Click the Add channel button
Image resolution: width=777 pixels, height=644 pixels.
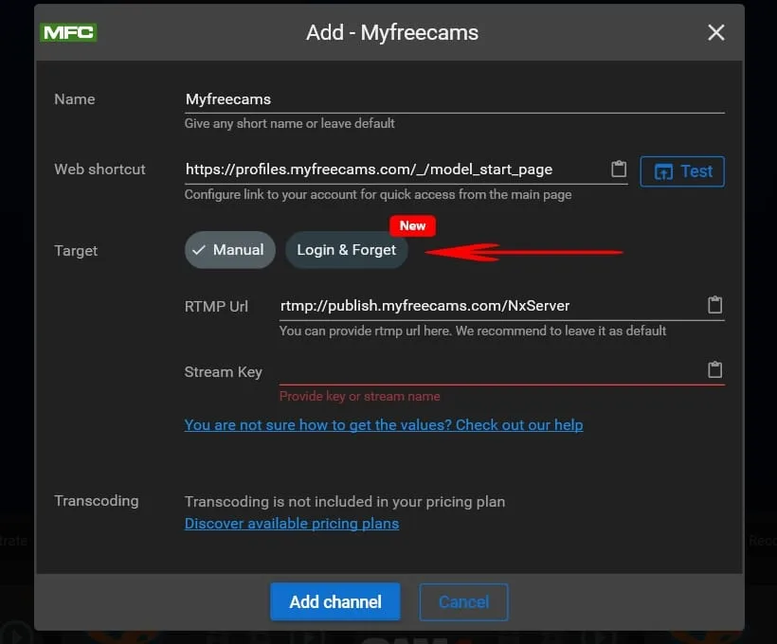(x=335, y=601)
